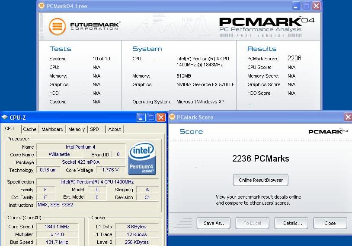Click the Save As... button
352x246 pixels.
tap(214, 223)
